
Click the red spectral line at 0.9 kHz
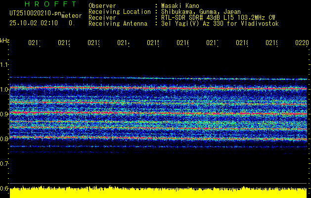[x=158, y=113]
